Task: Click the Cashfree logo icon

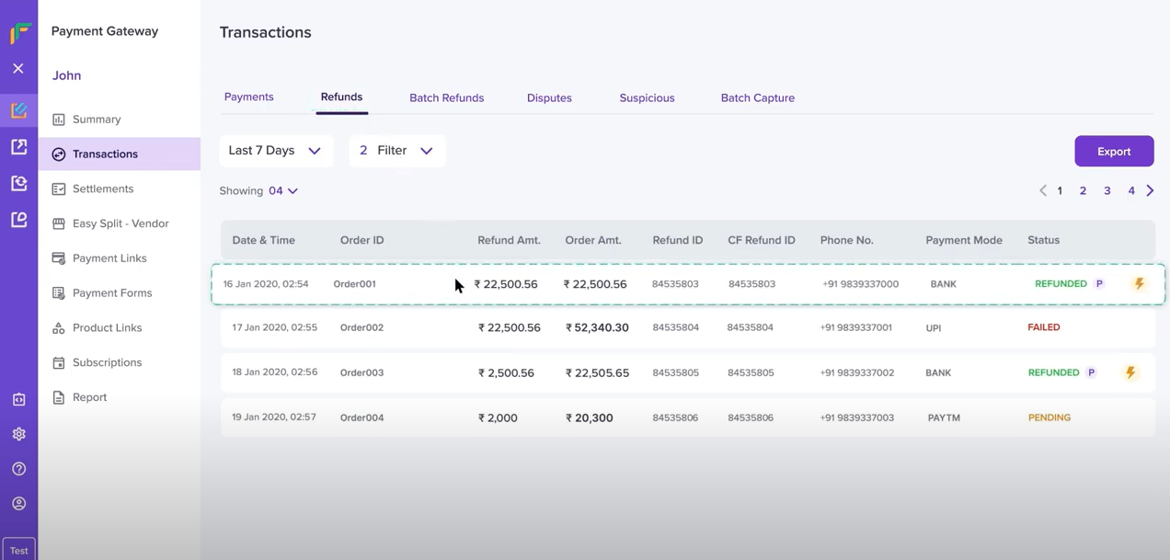Action: point(19,33)
